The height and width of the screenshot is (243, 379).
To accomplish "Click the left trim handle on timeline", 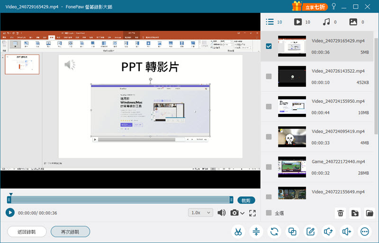I will 9,200.
